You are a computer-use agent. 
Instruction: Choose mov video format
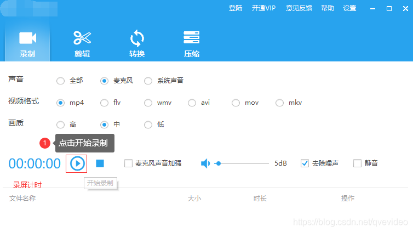pyautogui.click(x=236, y=103)
